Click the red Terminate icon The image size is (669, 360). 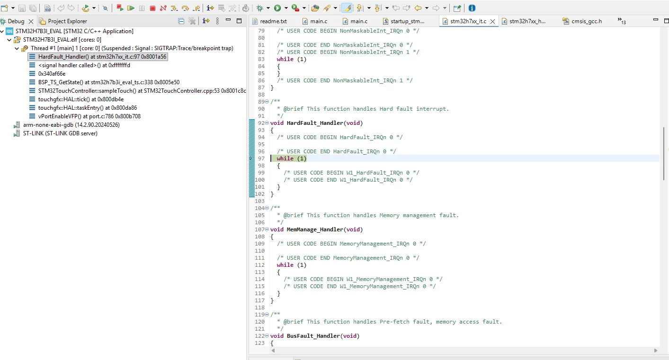[x=152, y=8]
